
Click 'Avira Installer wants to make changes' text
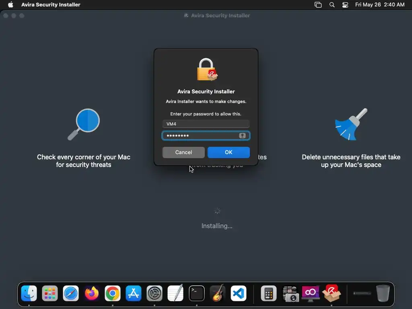[206, 101]
